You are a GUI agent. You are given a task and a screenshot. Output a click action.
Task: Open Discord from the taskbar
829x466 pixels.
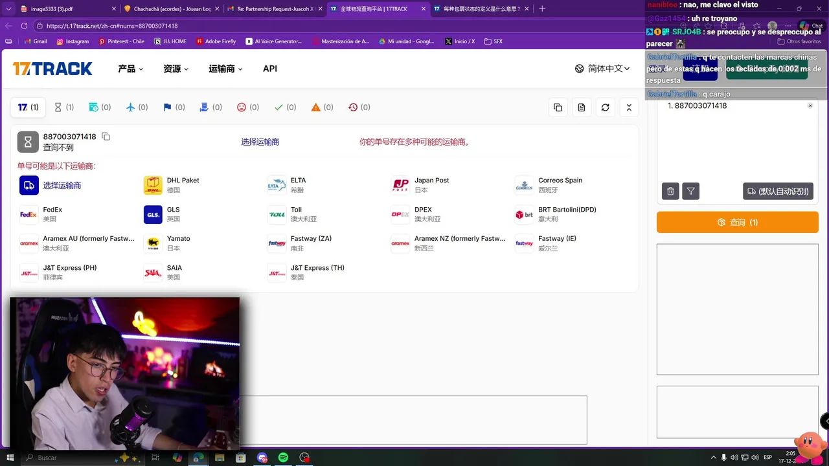point(262,458)
